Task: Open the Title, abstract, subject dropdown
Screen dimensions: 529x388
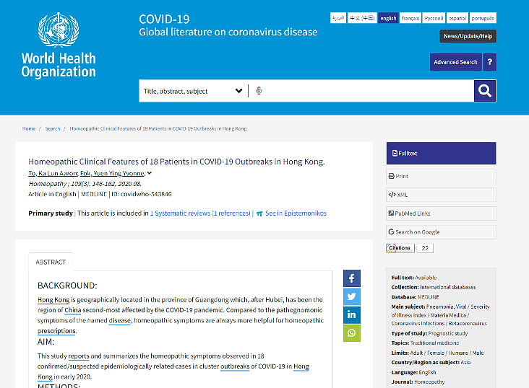Action: [193, 91]
